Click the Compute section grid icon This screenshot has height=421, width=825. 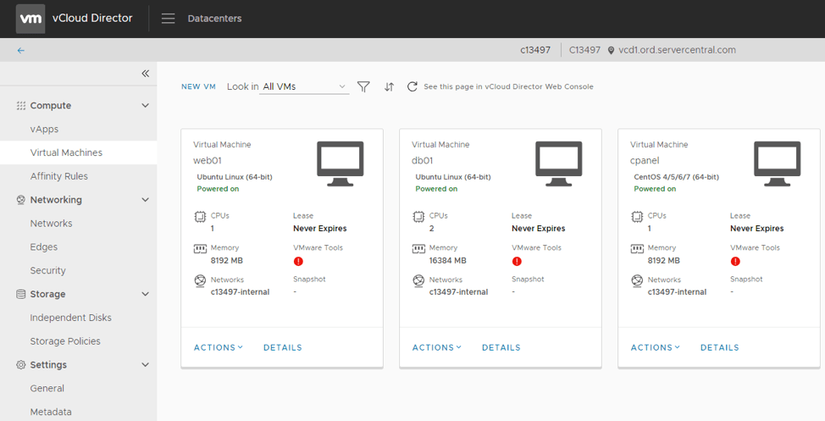[x=21, y=106]
